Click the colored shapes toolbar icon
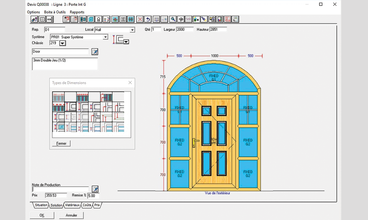The image size is (368, 220). (197, 19)
